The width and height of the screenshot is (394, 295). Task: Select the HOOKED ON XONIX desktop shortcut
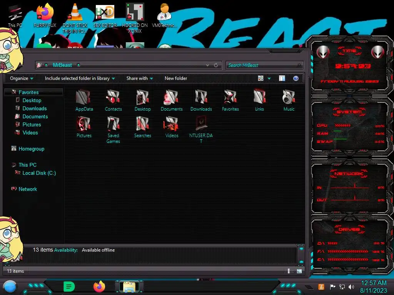click(135, 18)
